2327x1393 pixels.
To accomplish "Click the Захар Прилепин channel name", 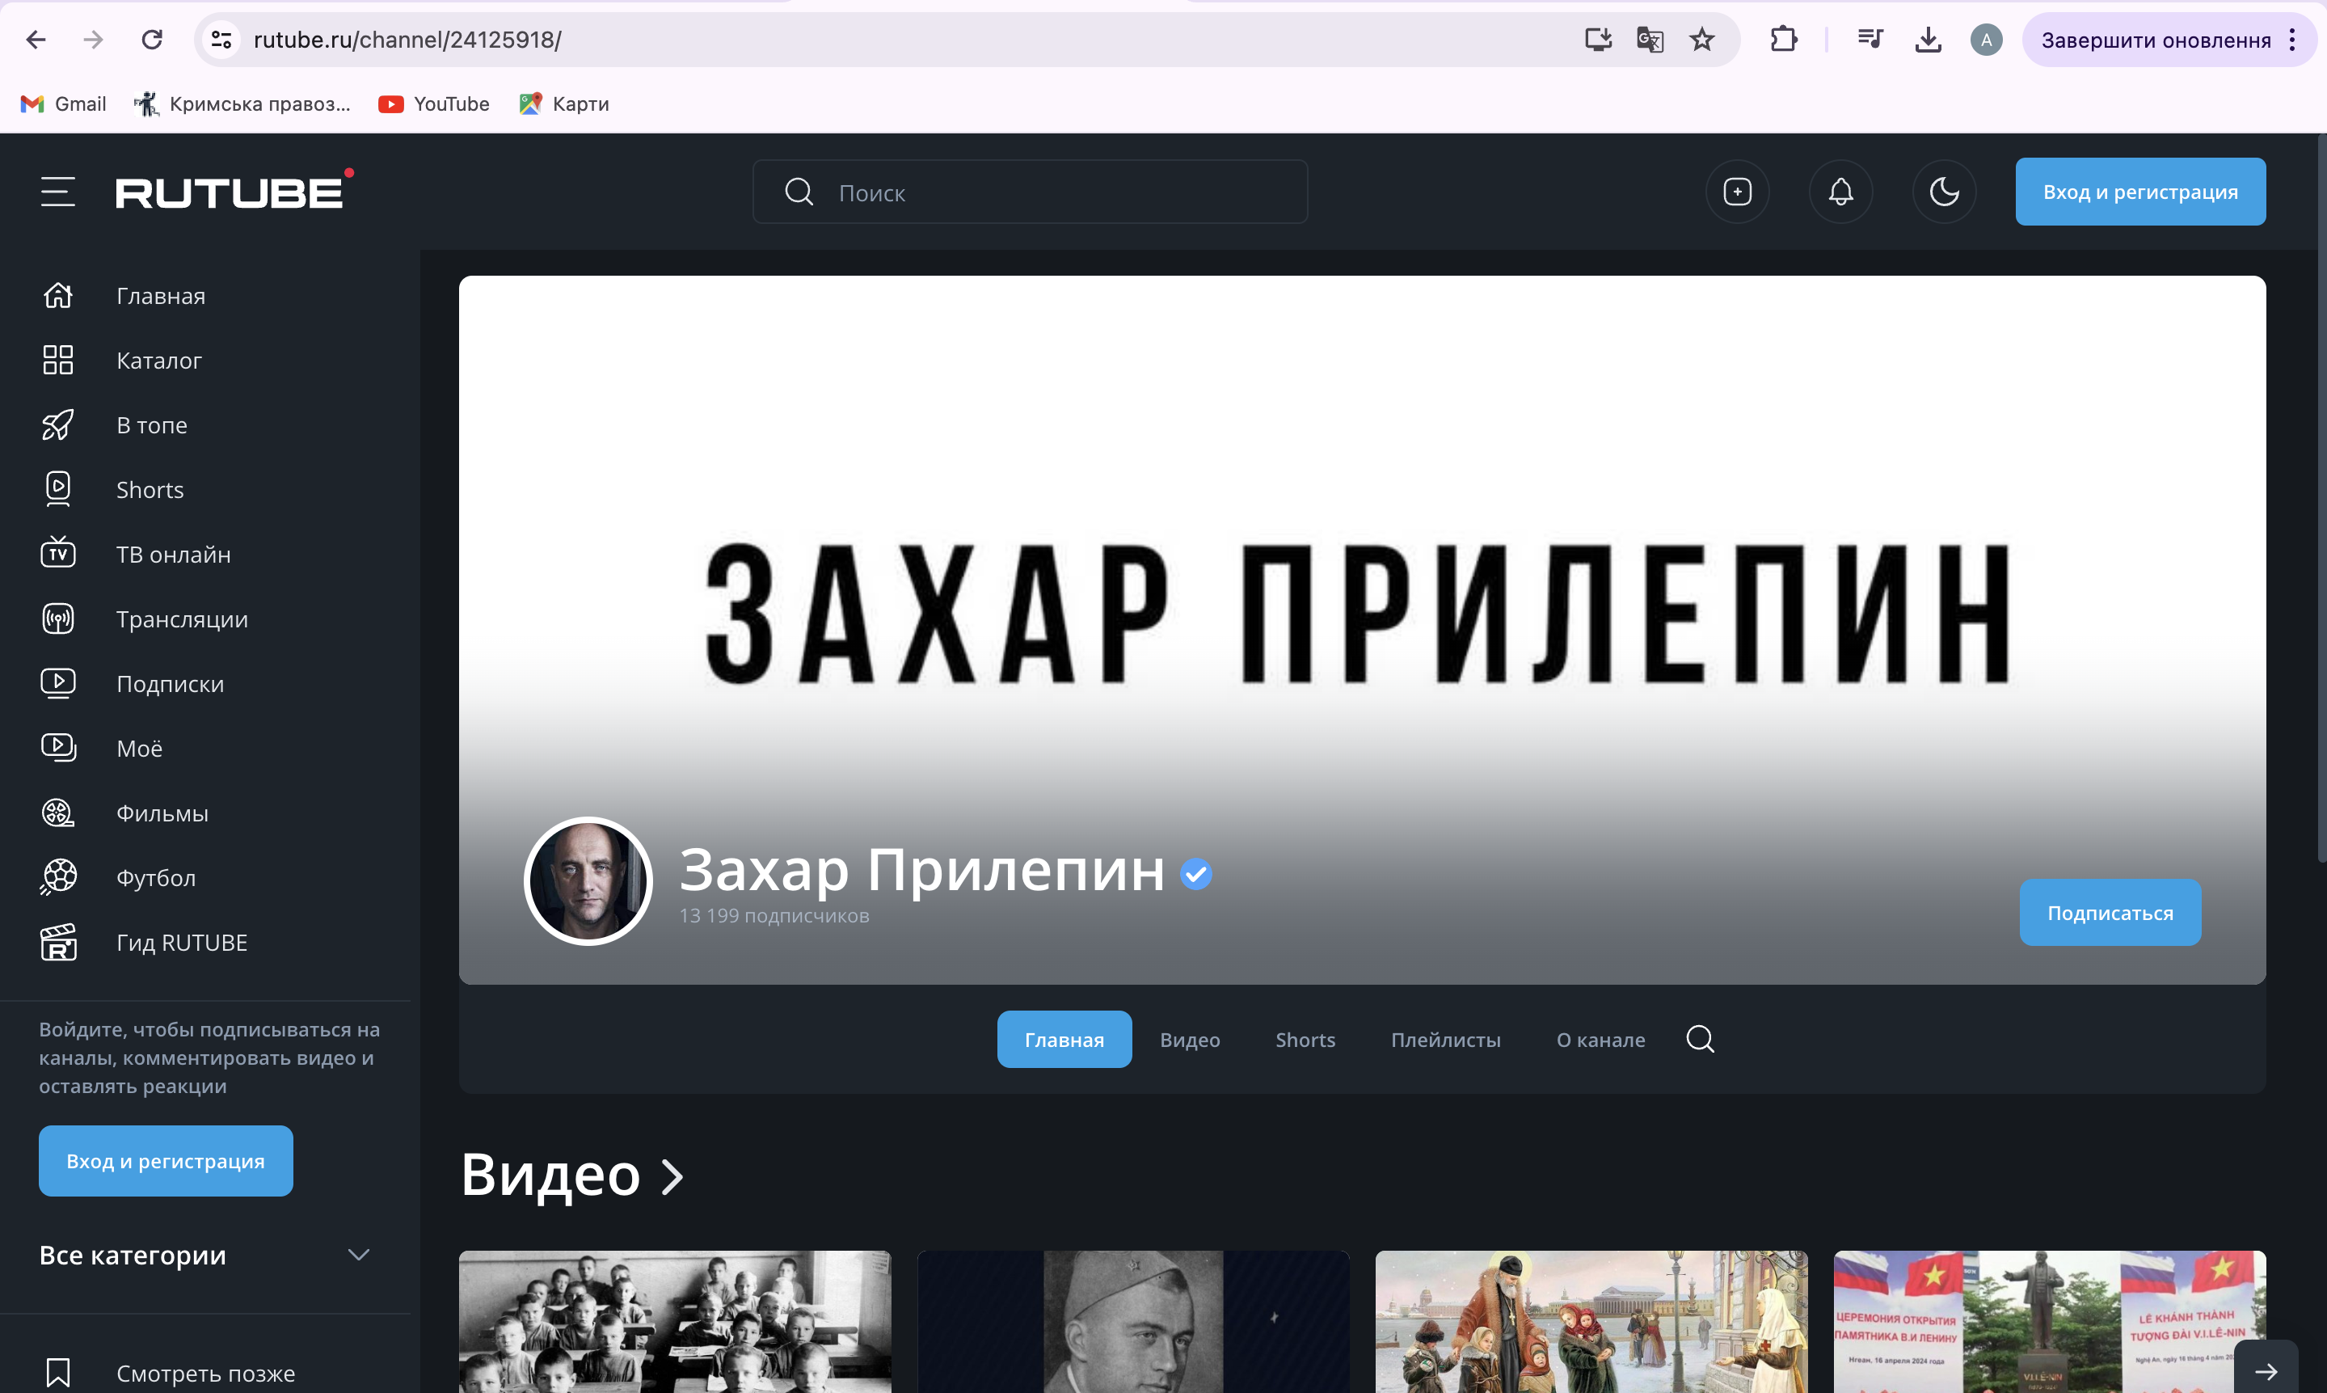I will tap(921, 869).
